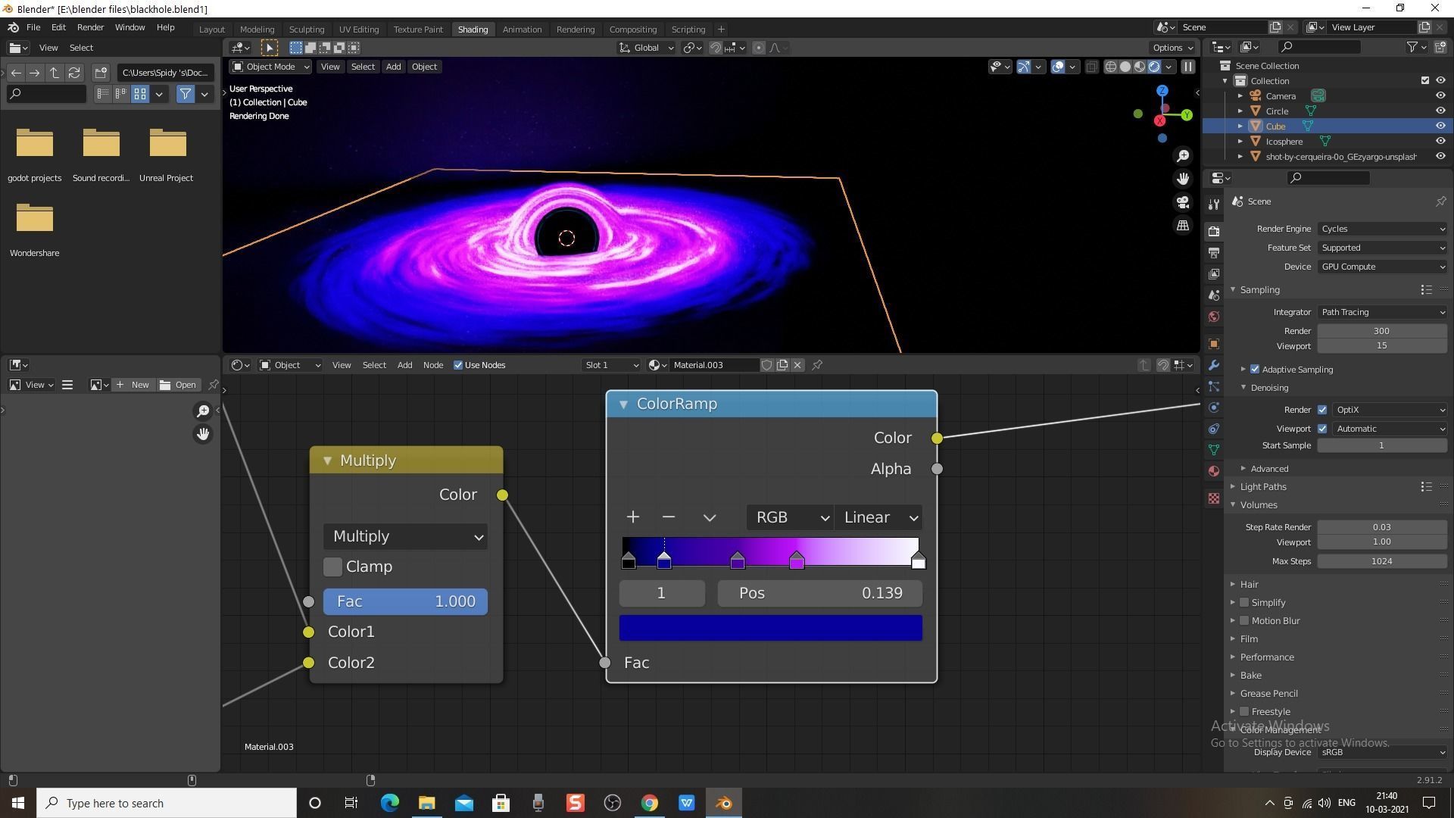Image resolution: width=1454 pixels, height=818 pixels.
Task: Toggle the Render denoising checkbox
Action: pyautogui.click(x=1322, y=410)
